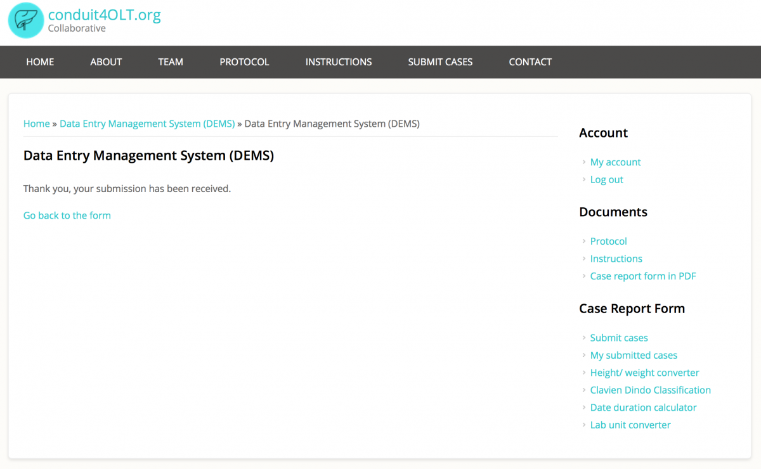
Task: Select TEAM in the navigation bar
Action: 171,62
